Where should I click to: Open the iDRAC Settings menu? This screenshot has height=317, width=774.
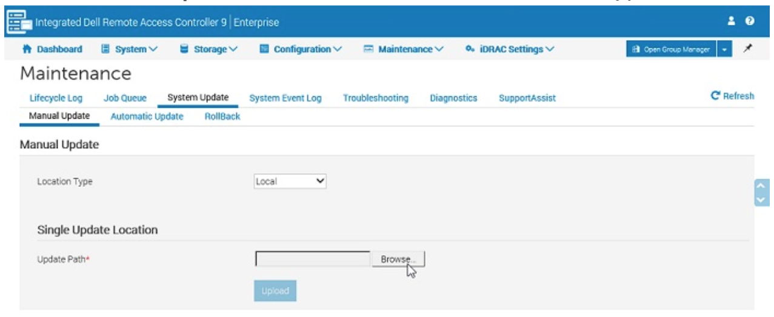[509, 49]
